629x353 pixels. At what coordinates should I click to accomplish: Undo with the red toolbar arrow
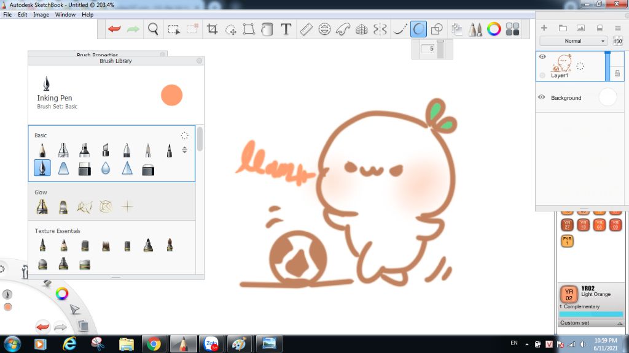coord(114,29)
